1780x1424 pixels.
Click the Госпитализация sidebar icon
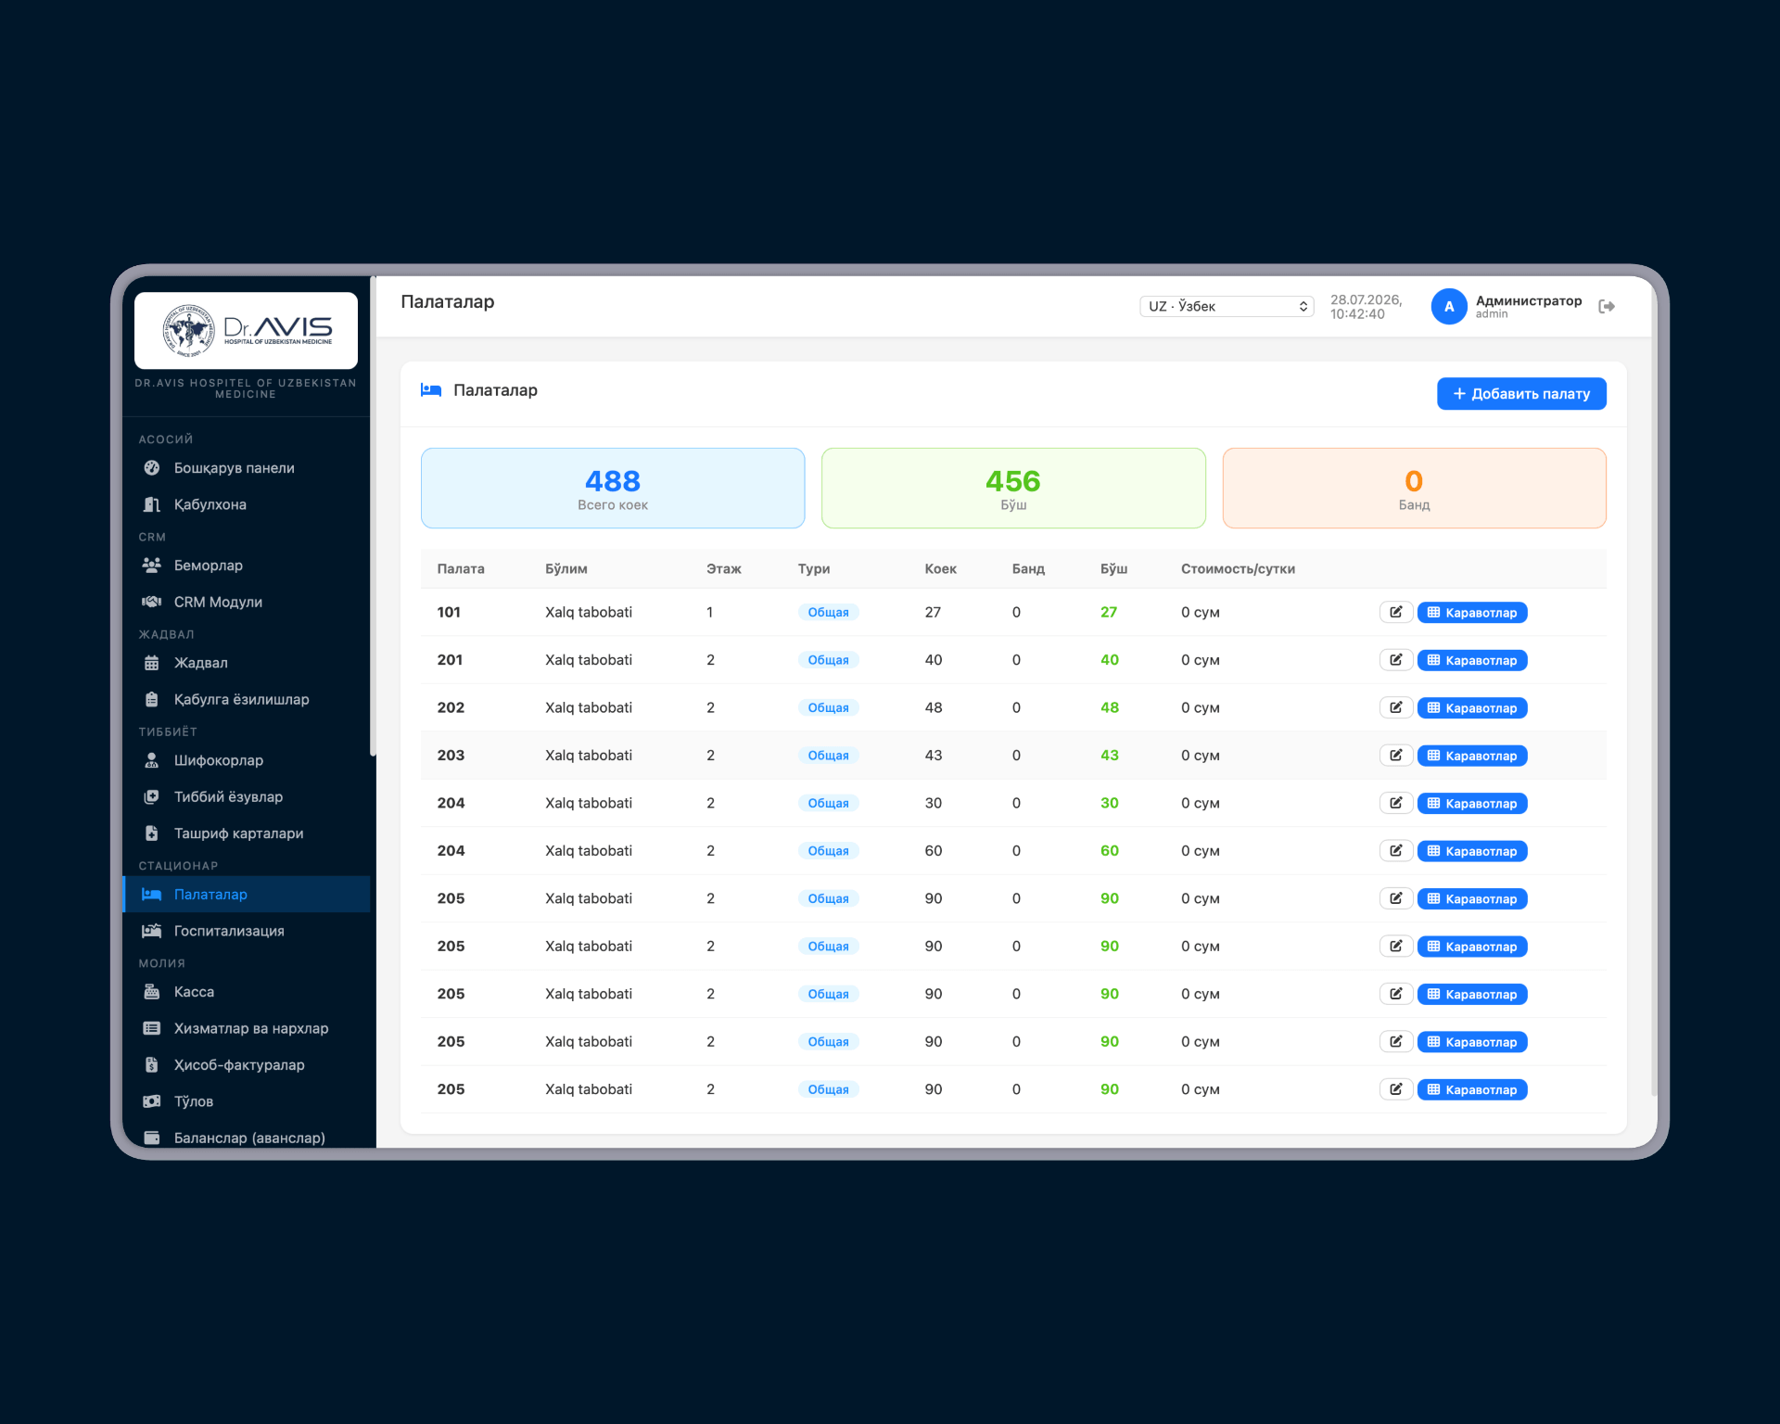[x=152, y=931]
